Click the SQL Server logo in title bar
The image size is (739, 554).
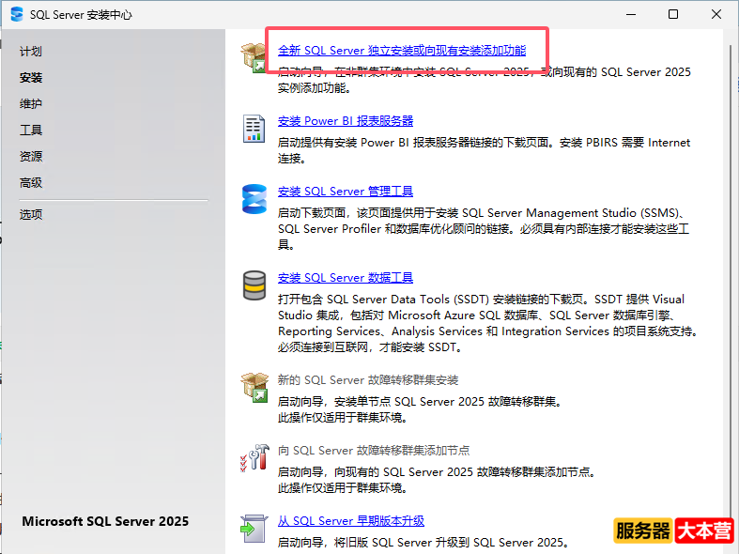17,14
